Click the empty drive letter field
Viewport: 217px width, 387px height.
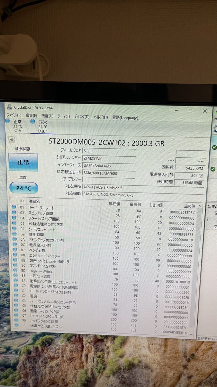109,180
